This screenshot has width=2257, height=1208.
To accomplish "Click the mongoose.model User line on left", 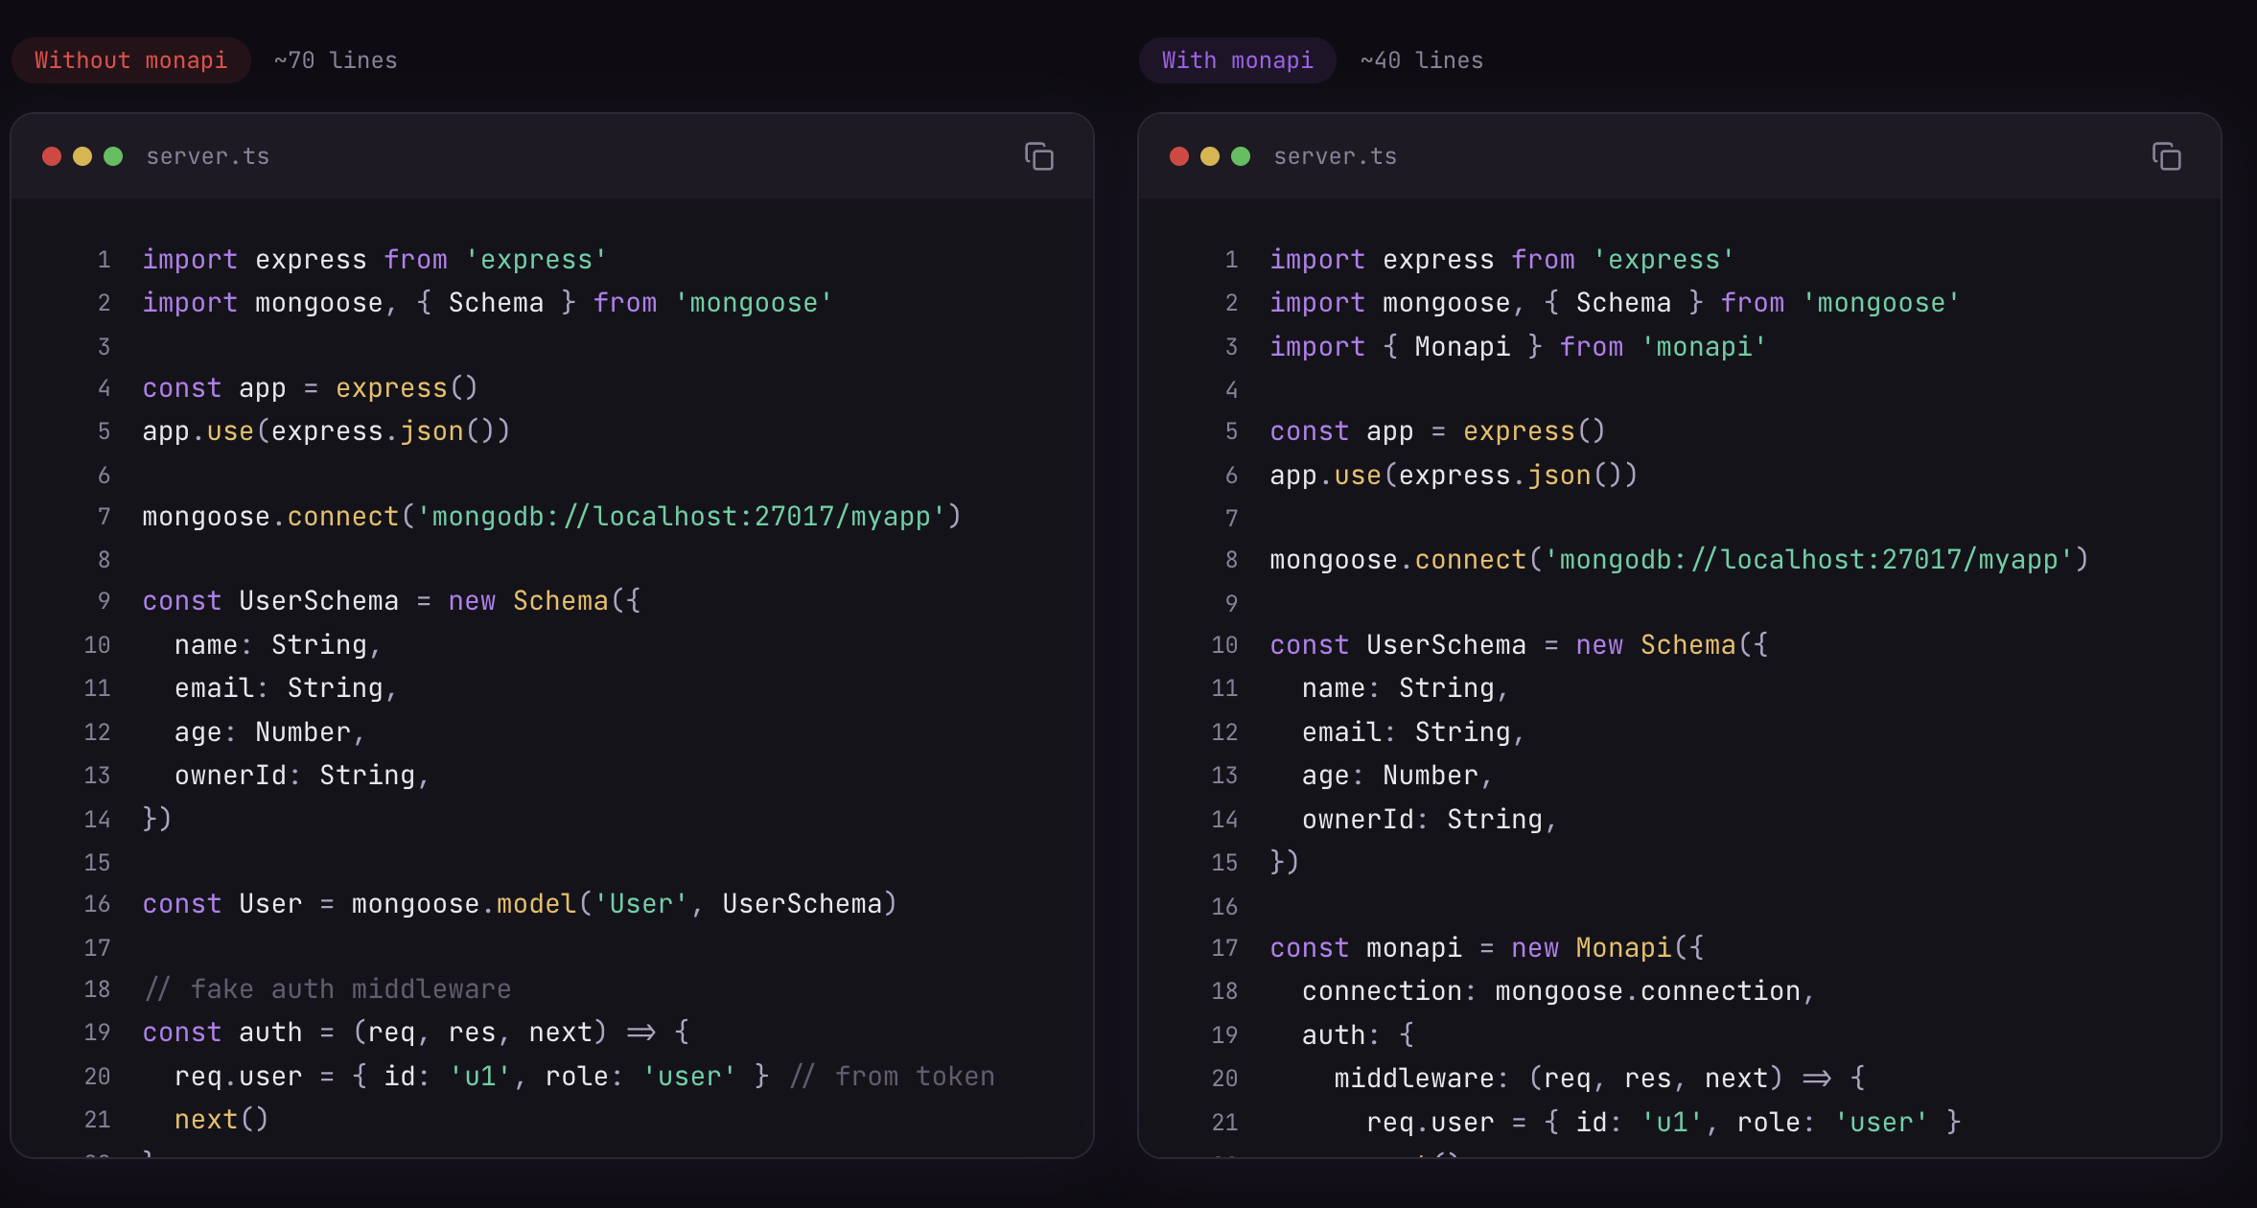I will [x=519, y=903].
